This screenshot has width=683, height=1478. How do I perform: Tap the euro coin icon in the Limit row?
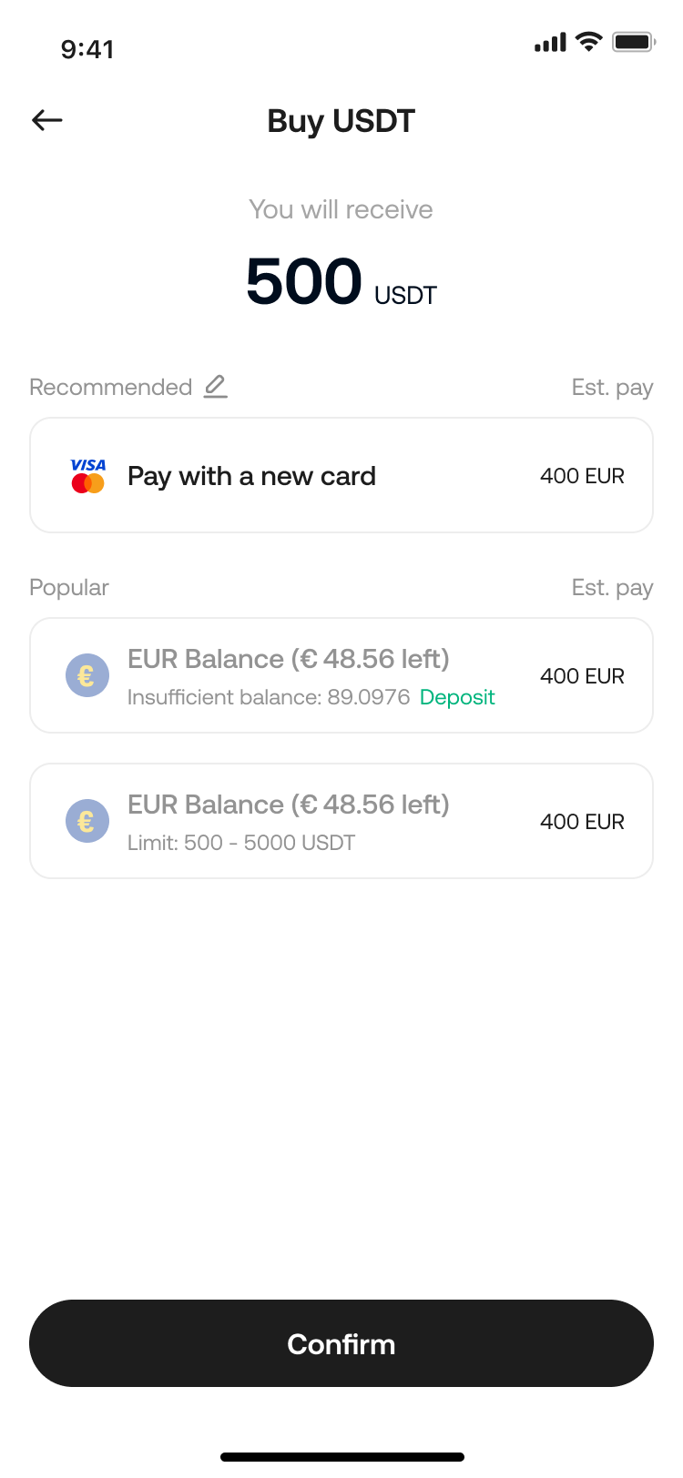coord(87,822)
